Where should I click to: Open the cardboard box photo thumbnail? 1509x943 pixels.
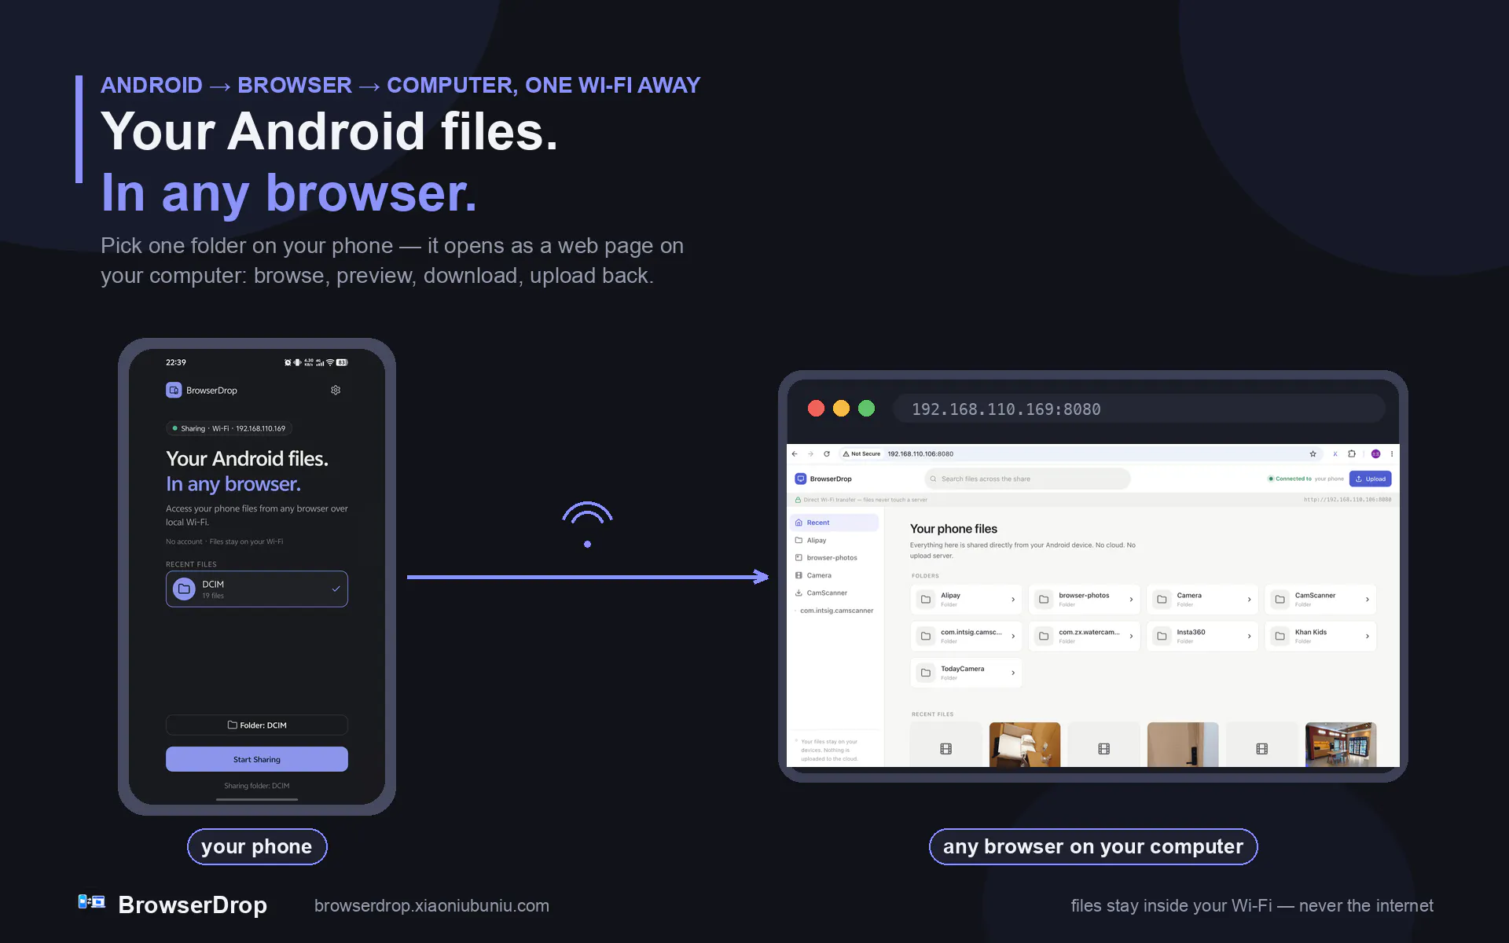(1025, 744)
